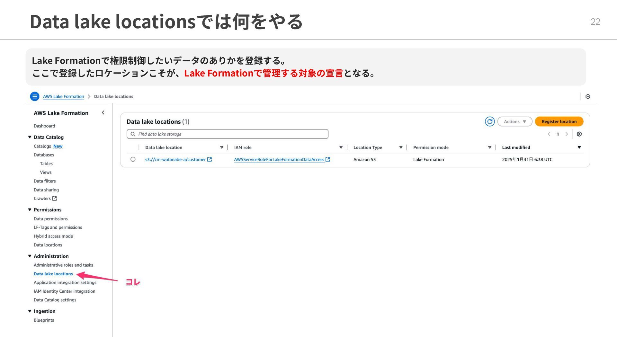Collapse the Permissions section triangle

pos(30,210)
